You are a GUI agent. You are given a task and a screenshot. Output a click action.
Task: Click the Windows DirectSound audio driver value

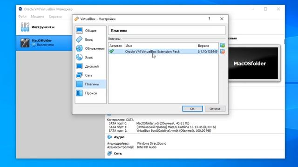tap(152, 143)
